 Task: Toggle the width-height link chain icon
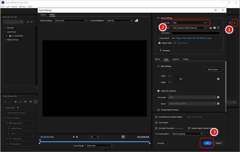[181, 79]
